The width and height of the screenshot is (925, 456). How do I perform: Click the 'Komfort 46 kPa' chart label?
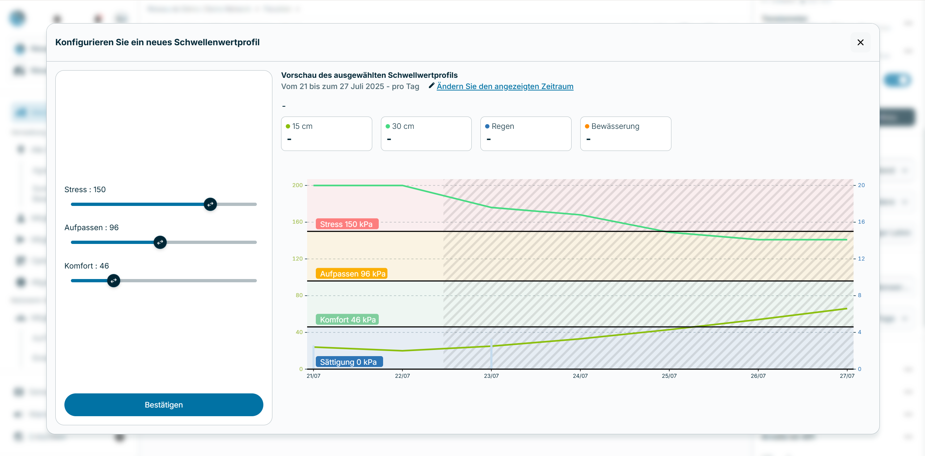(x=347, y=320)
